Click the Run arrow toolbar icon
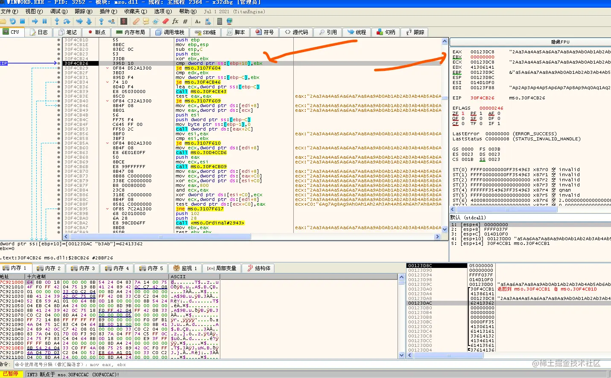This screenshot has width=611, height=378. click(35, 21)
